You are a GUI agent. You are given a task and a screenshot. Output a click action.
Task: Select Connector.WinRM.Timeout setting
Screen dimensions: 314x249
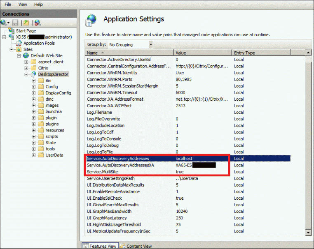tap(188, 92)
